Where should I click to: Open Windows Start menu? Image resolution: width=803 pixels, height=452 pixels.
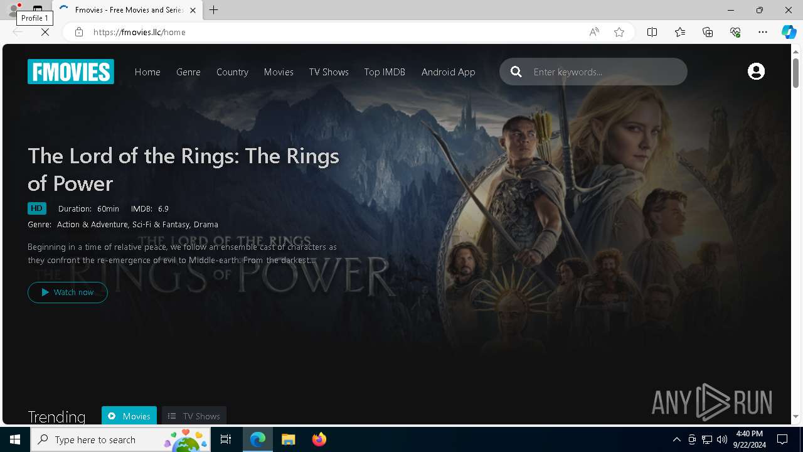click(15, 439)
